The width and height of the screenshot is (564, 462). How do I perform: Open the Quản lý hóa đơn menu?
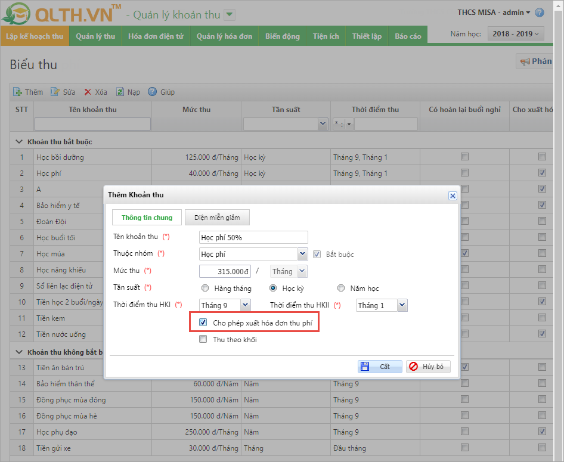224,36
